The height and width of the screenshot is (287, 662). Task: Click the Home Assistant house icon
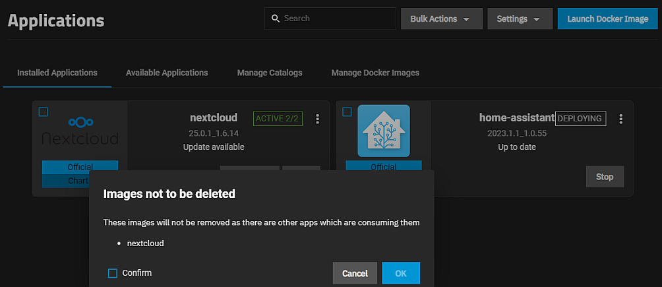tap(384, 131)
